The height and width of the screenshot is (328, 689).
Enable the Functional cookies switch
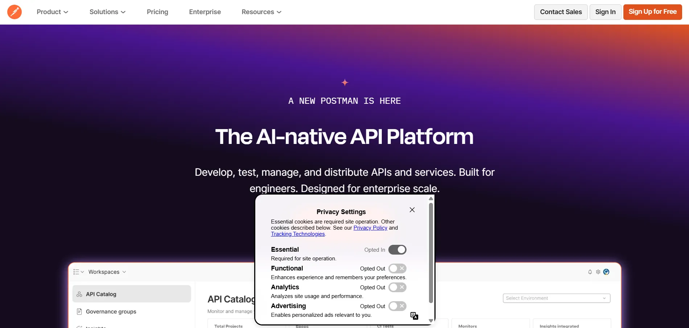(x=397, y=268)
